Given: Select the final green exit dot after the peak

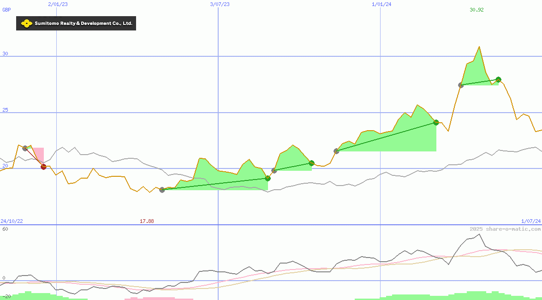Looking at the screenshot, I should 498,80.
